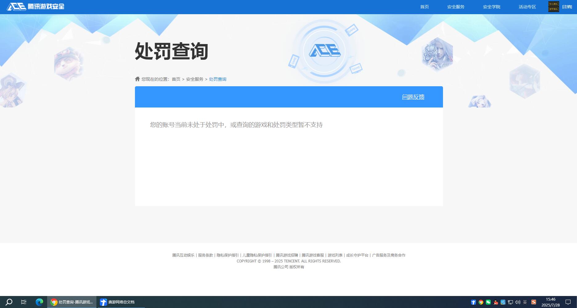Click the Sogou input method tray icon

coord(534,302)
